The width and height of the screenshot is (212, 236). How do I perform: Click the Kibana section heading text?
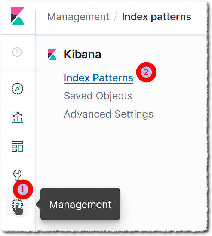tap(82, 54)
